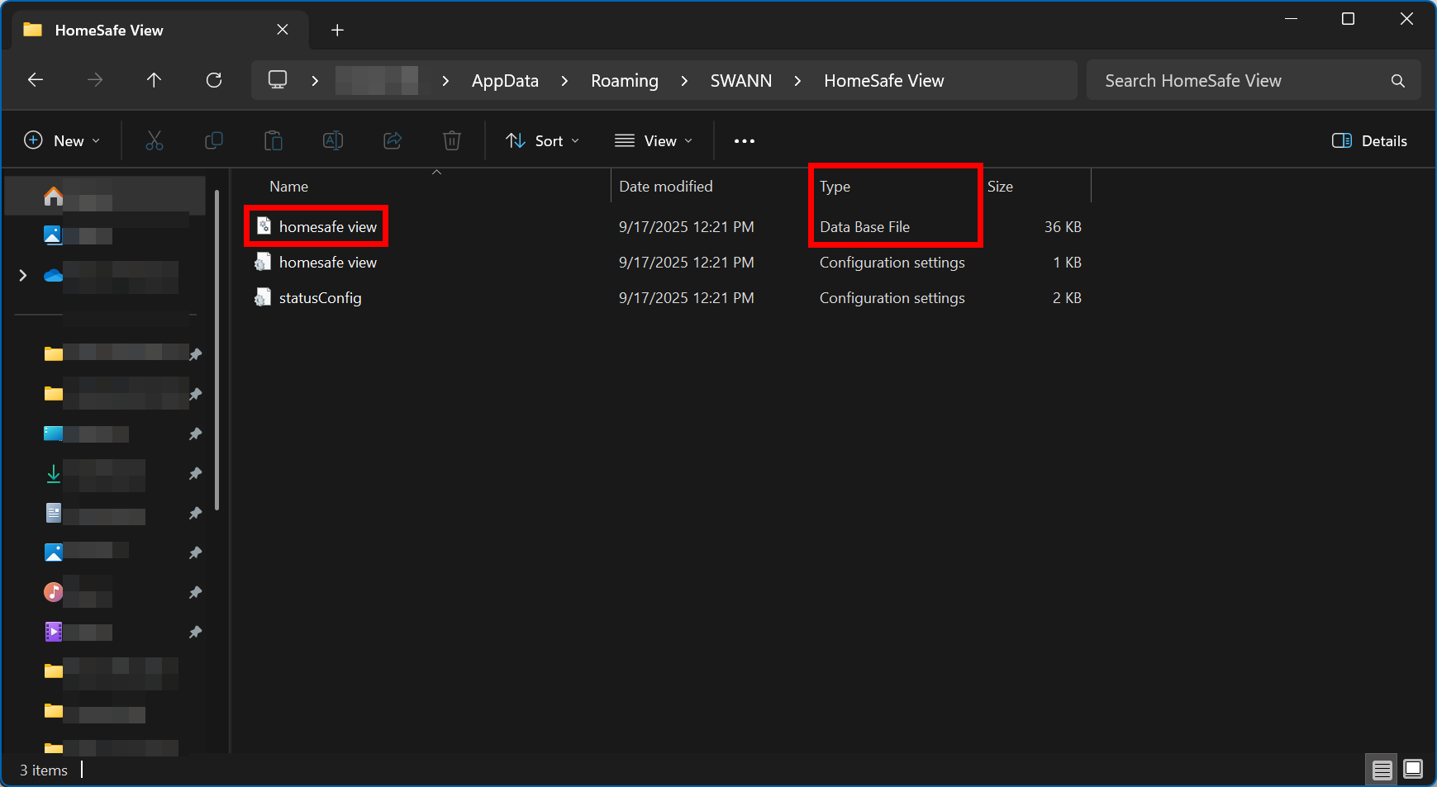
Task: Click the Rename icon in toolbar
Action: click(333, 141)
